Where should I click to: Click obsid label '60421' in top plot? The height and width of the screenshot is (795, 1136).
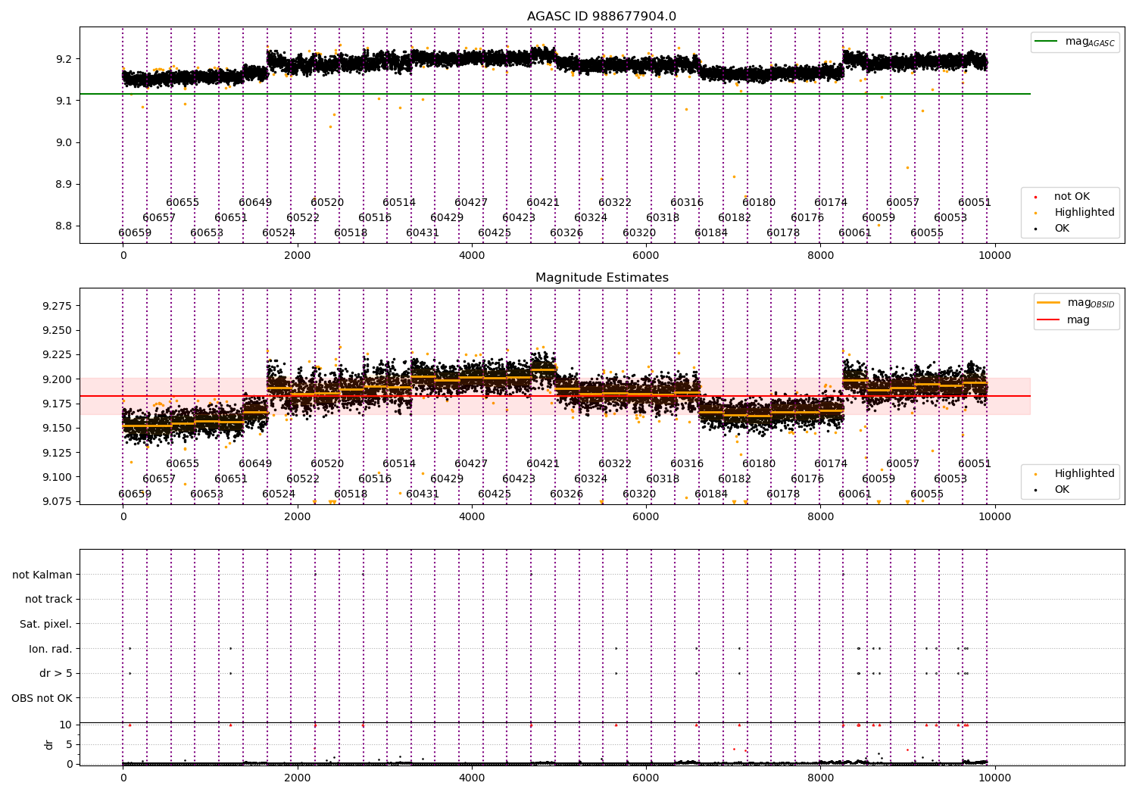[543, 203]
